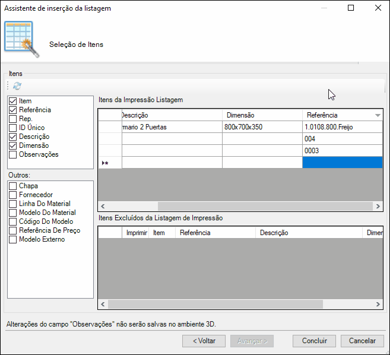Image resolution: width=390 pixels, height=355 pixels.
Task: Uncheck the Referência checkbox
Action: click(x=12, y=110)
